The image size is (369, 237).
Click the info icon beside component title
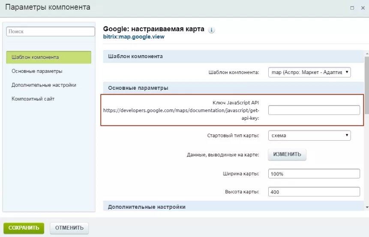point(211,30)
